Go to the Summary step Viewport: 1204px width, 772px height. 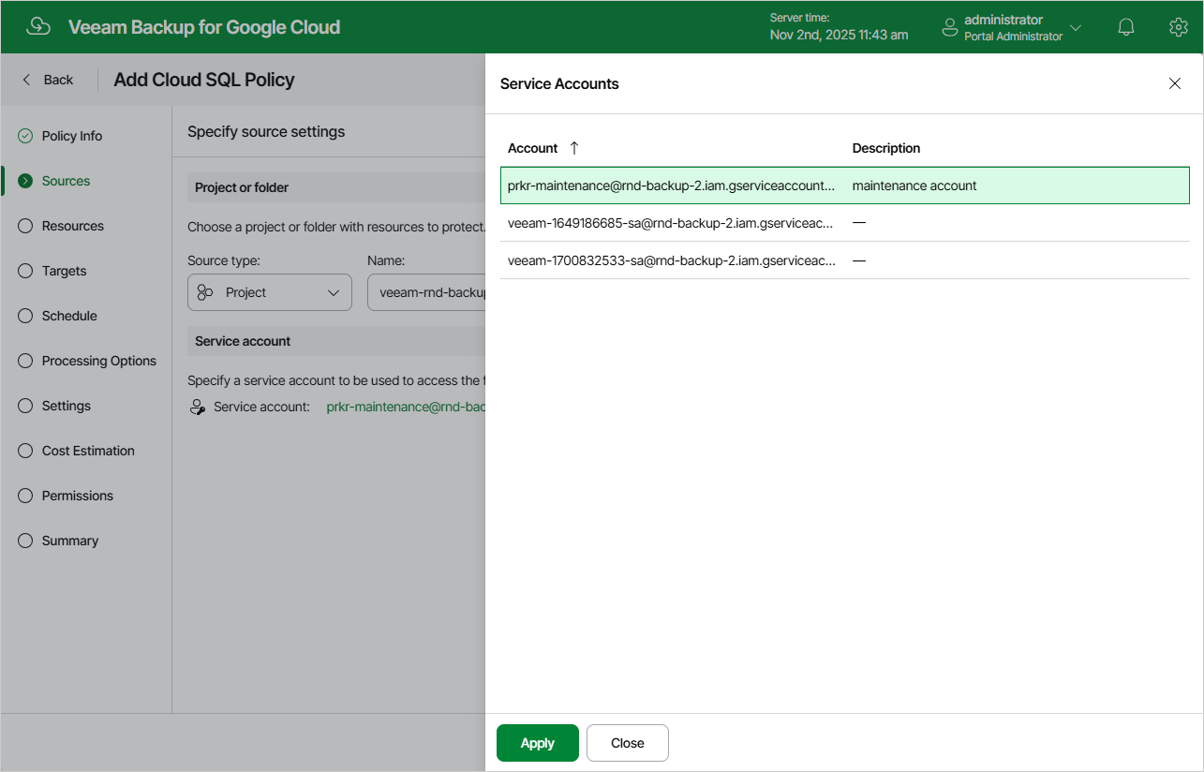[x=70, y=541]
